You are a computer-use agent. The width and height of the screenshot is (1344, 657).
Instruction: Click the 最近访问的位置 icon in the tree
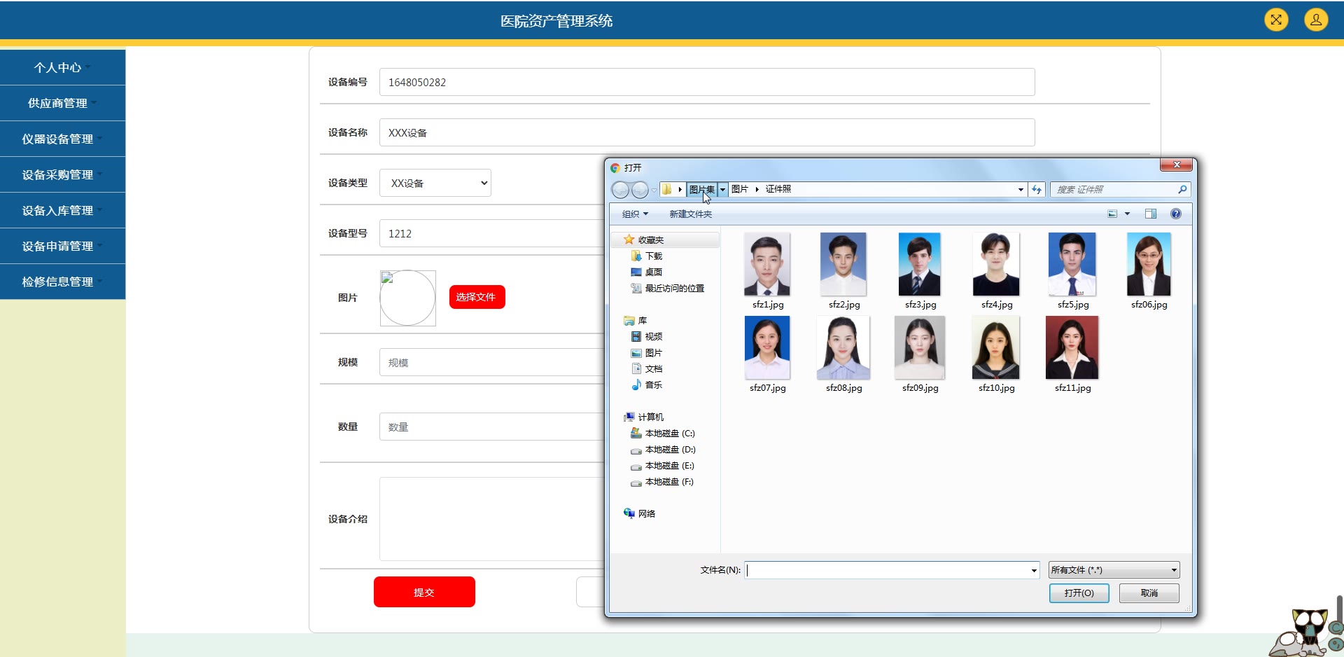coord(636,288)
